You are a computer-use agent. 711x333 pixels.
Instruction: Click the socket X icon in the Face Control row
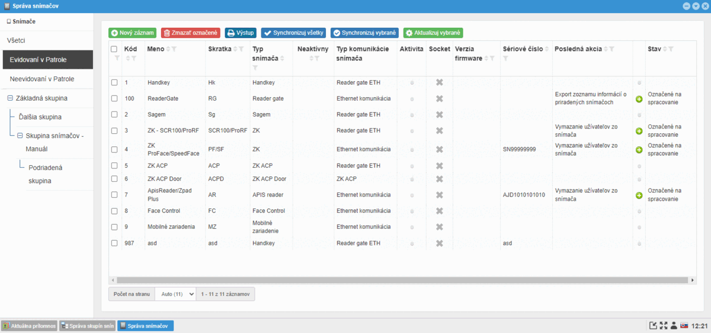pos(440,211)
